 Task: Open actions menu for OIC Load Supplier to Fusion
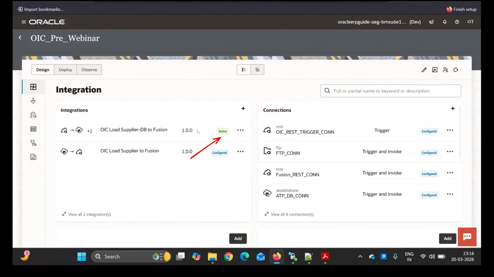pos(240,152)
